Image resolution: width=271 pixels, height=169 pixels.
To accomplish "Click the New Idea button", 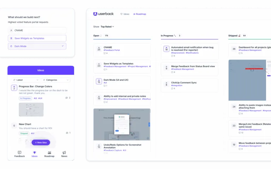I will (41, 143).
